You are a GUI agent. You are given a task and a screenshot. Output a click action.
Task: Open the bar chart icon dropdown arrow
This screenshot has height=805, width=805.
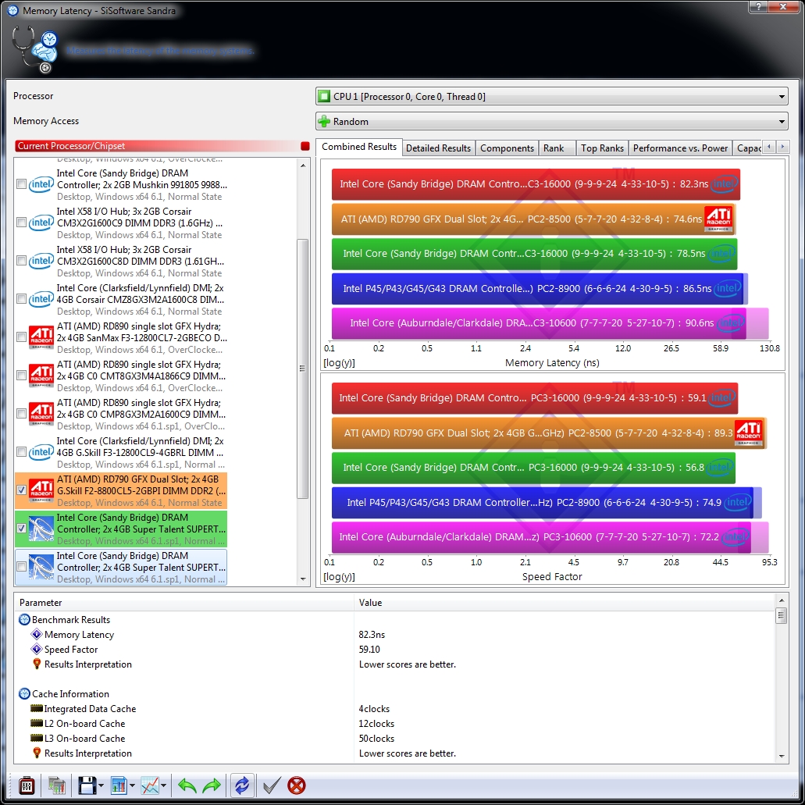(x=132, y=785)
